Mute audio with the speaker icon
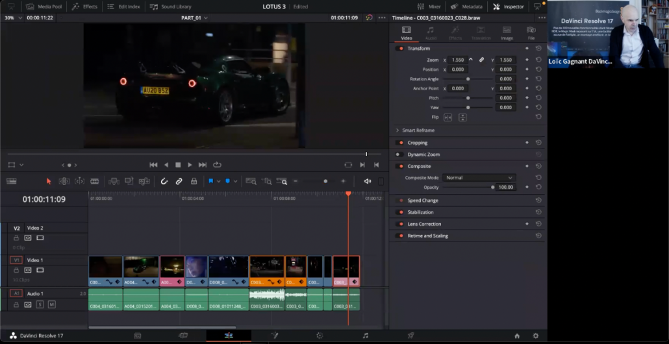This screenshot has height=344, width=669. (368, 181)
